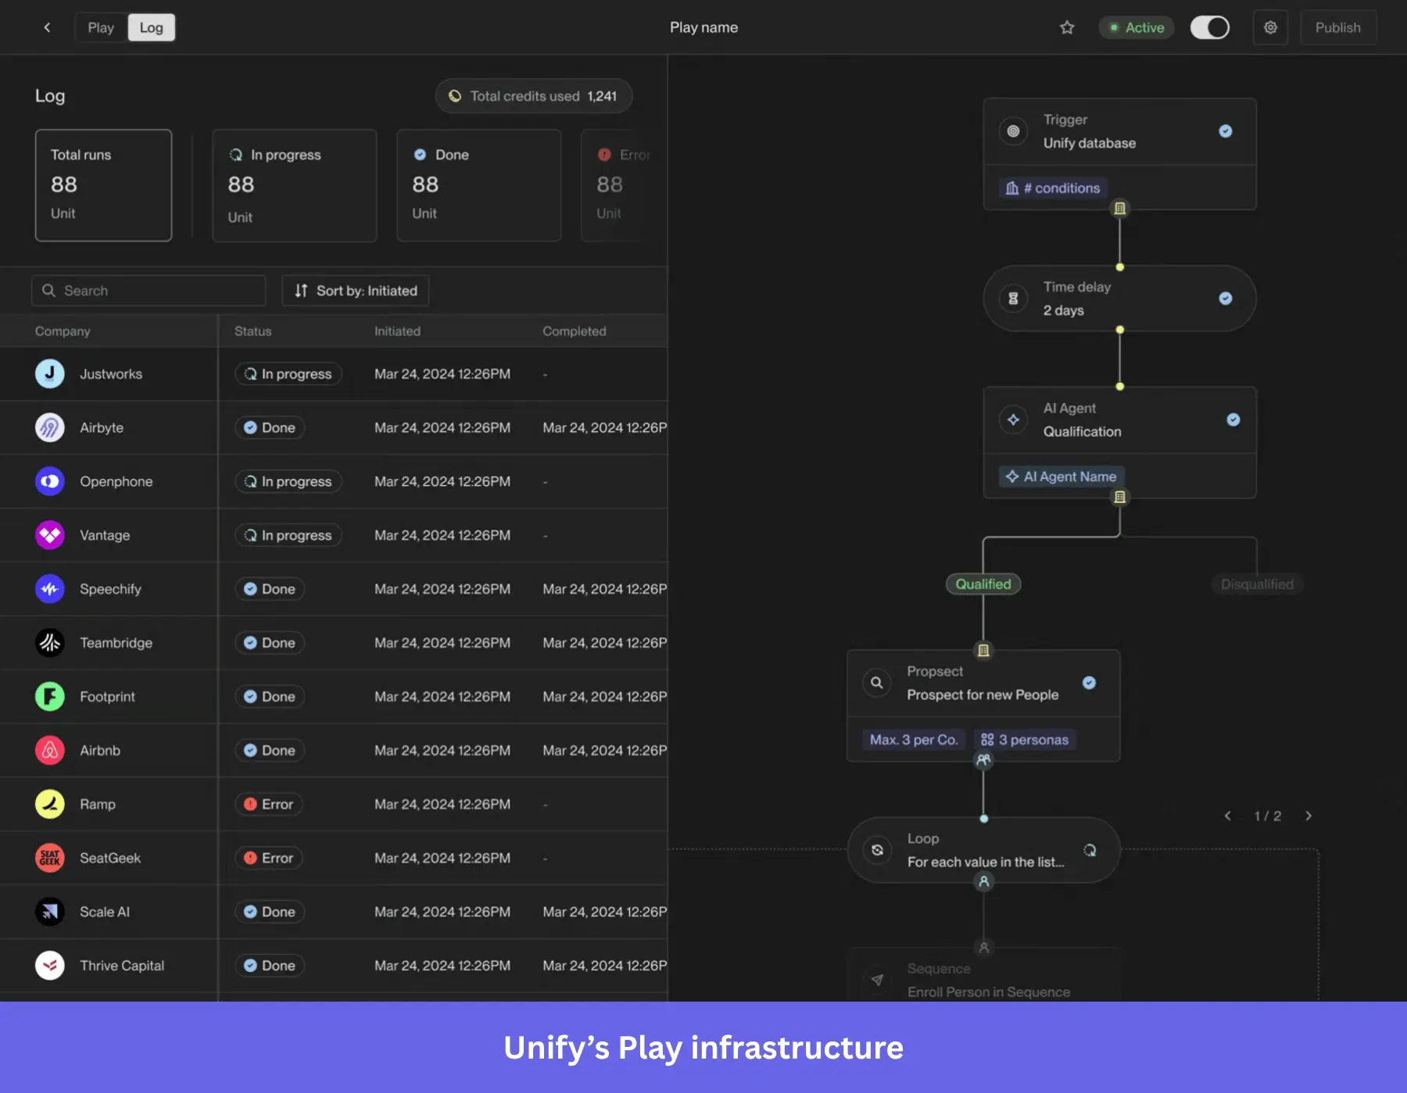The height and width of the screenshot is (1093, 1407).
Task: Click the Prospect node blue checkmark
Action: [1089, 683]
